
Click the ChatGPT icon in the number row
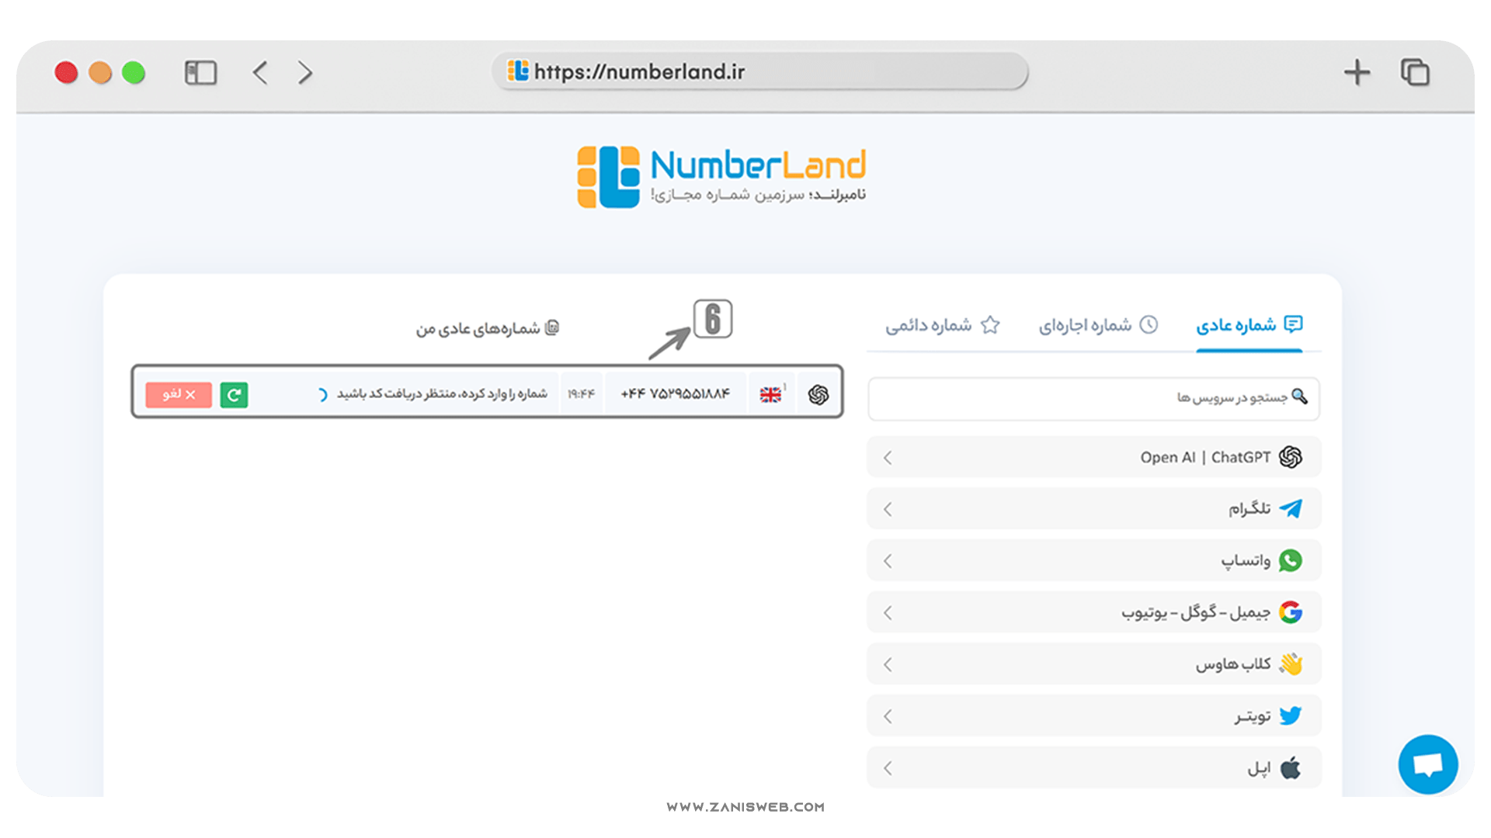pyautogui.click(x=818, y=395)
